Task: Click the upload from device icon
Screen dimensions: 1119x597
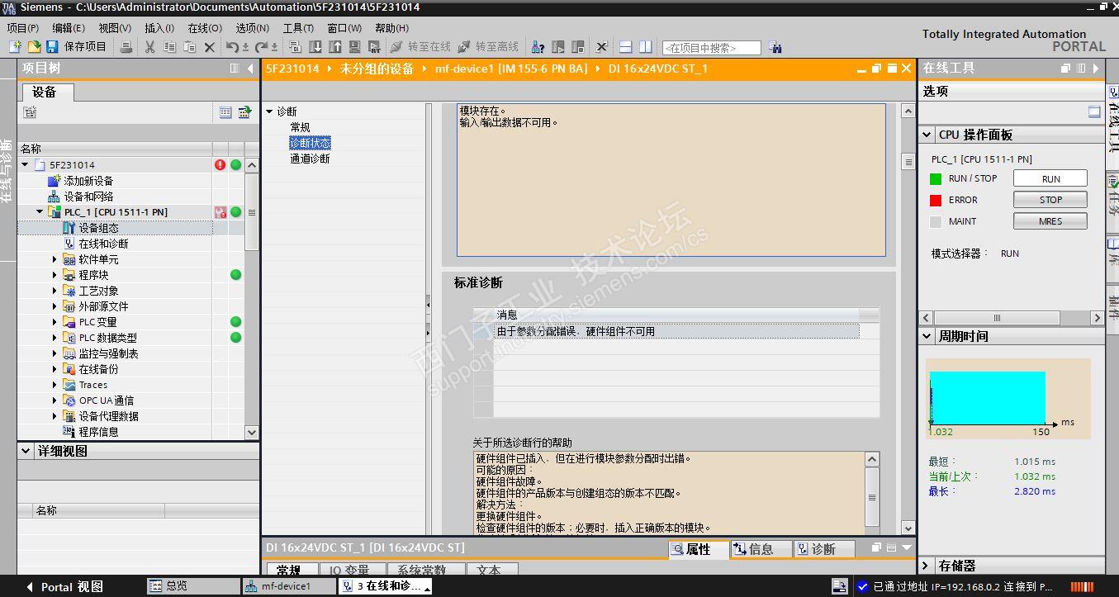Action: 334,47
